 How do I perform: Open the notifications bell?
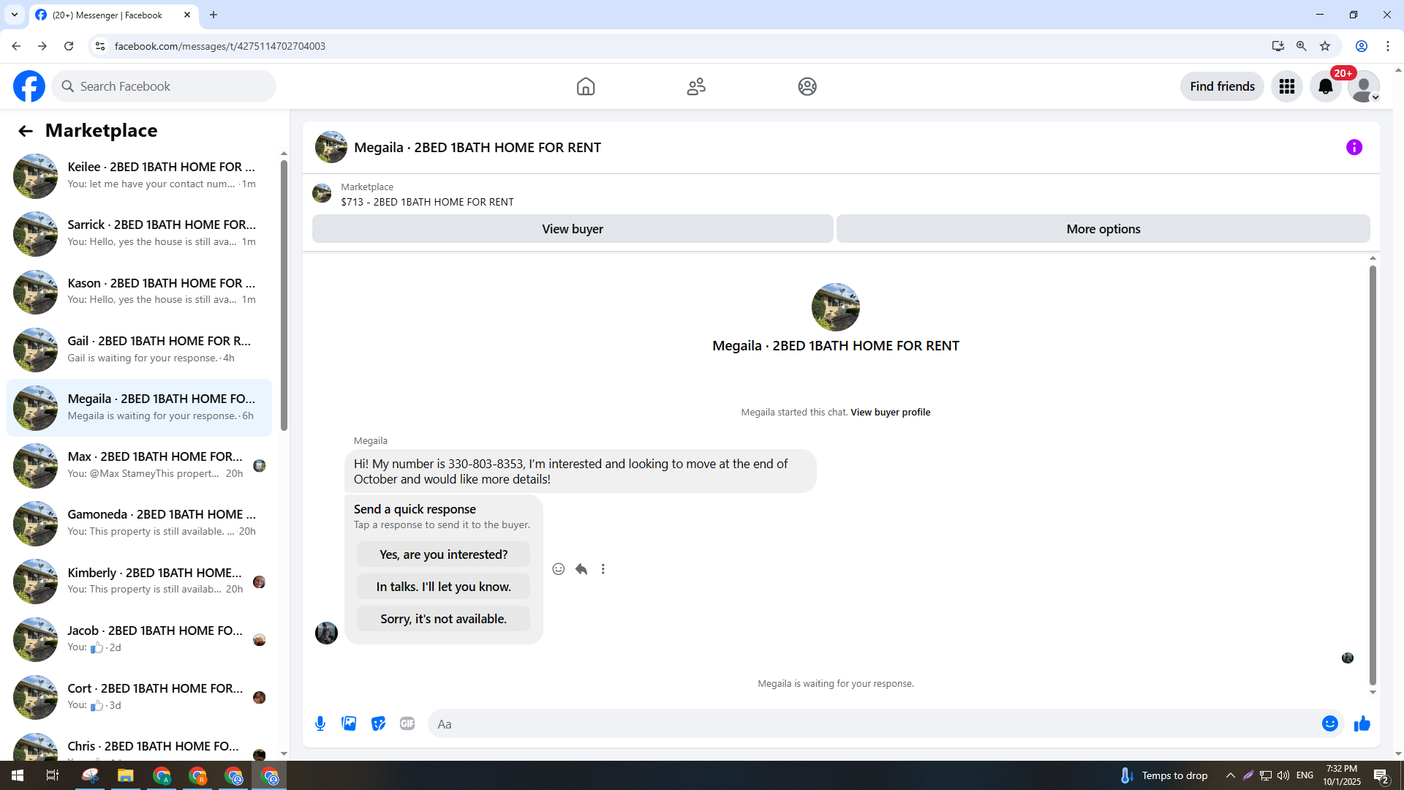(x=1326, y=86)
